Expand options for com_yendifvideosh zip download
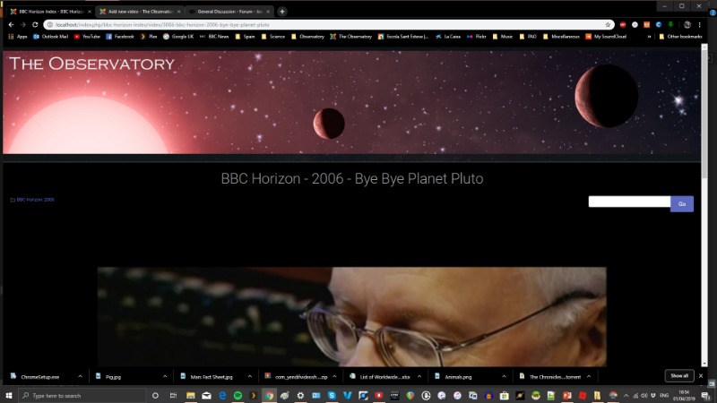The width and height of the screenshot is (717, 403). (334, 376)
